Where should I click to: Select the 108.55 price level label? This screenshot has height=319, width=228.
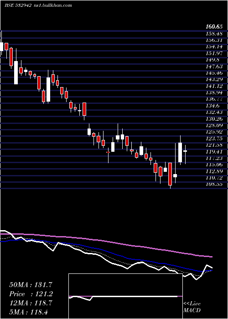point(214,185)
